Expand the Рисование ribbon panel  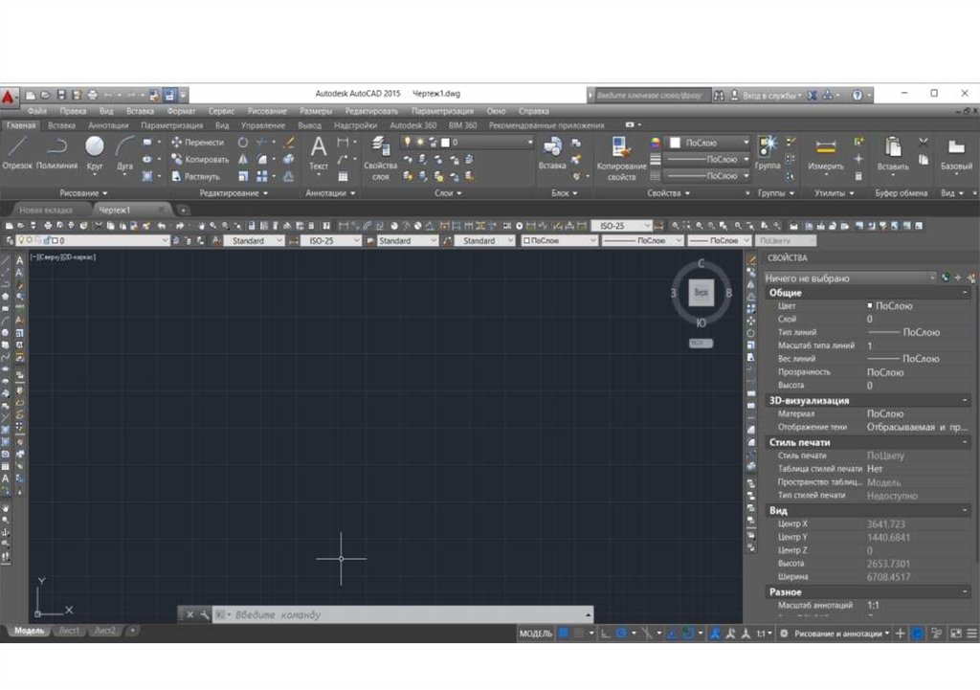[84, 193]
